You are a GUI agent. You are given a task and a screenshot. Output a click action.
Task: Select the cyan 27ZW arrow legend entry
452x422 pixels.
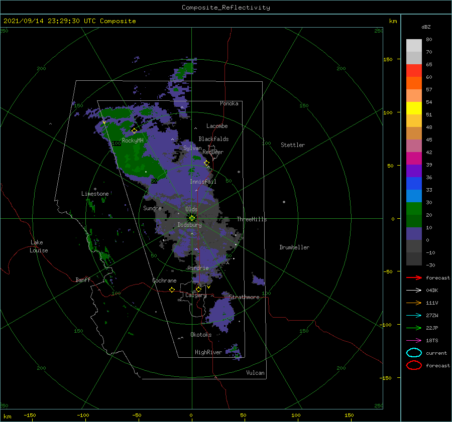coord(414,316)
